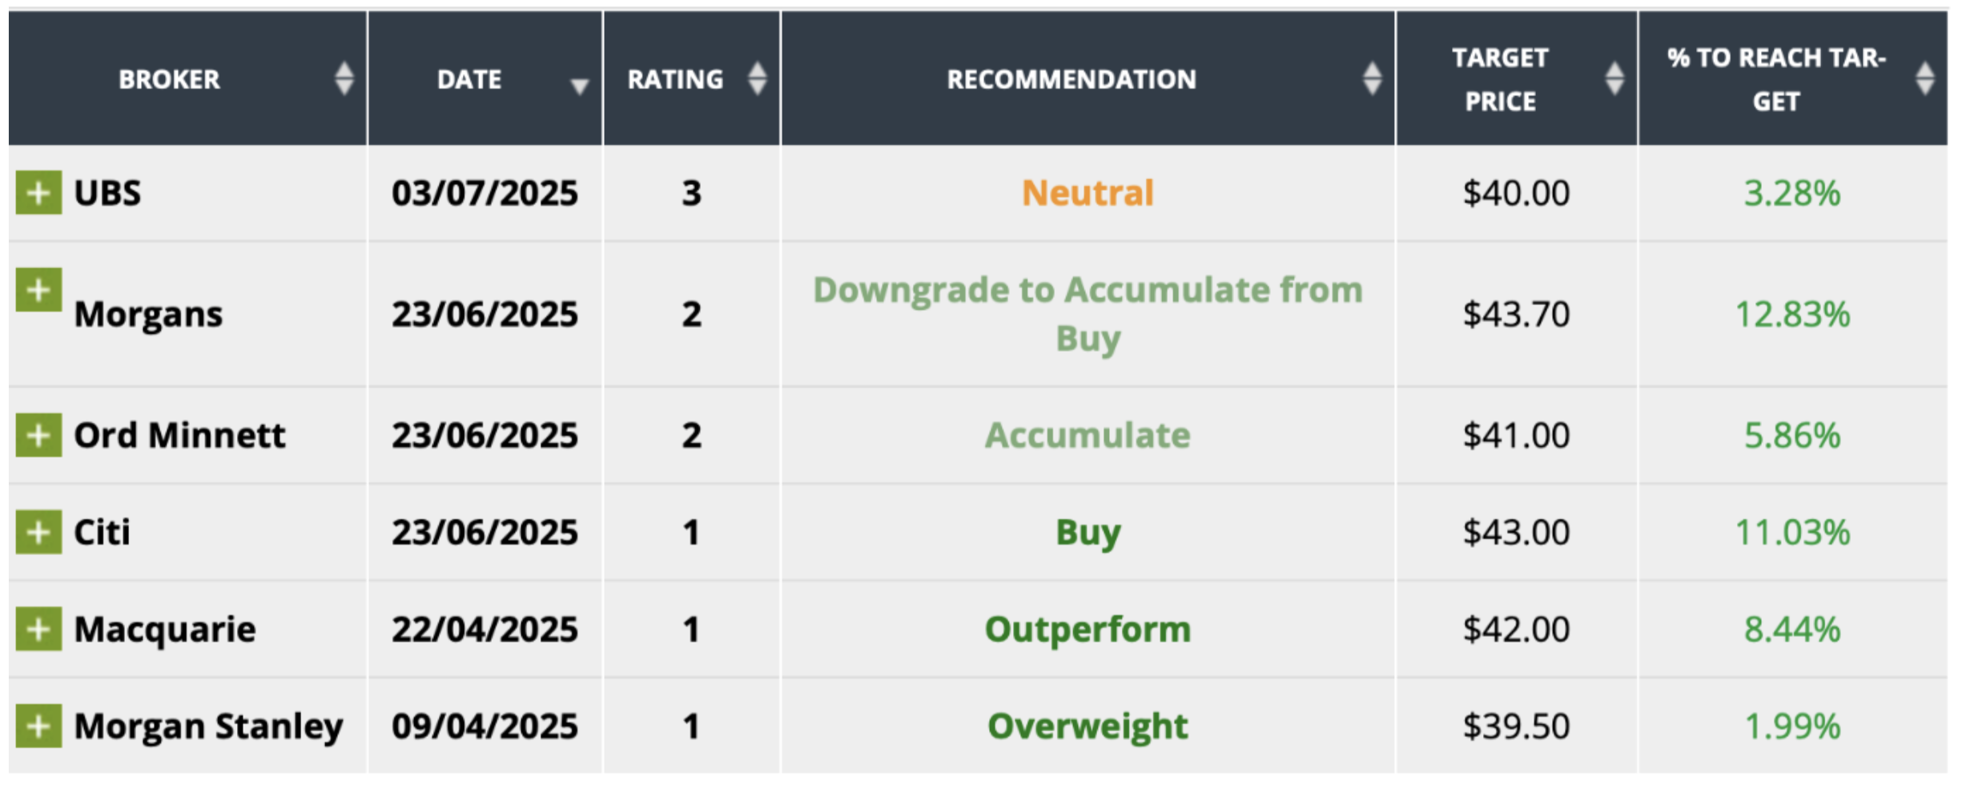Click the $43.00 target price cell
The width and height of the screenshot is (1962, 793).
click(x=1516, y=532)
